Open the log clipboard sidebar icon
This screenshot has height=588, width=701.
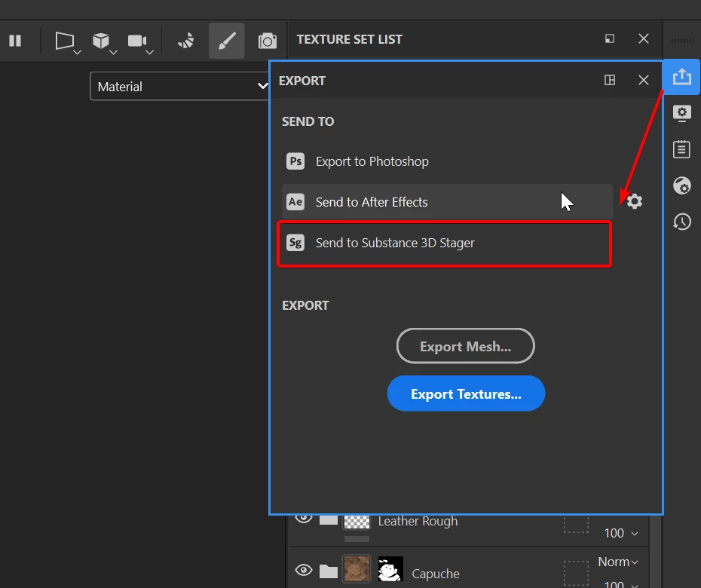681,149
